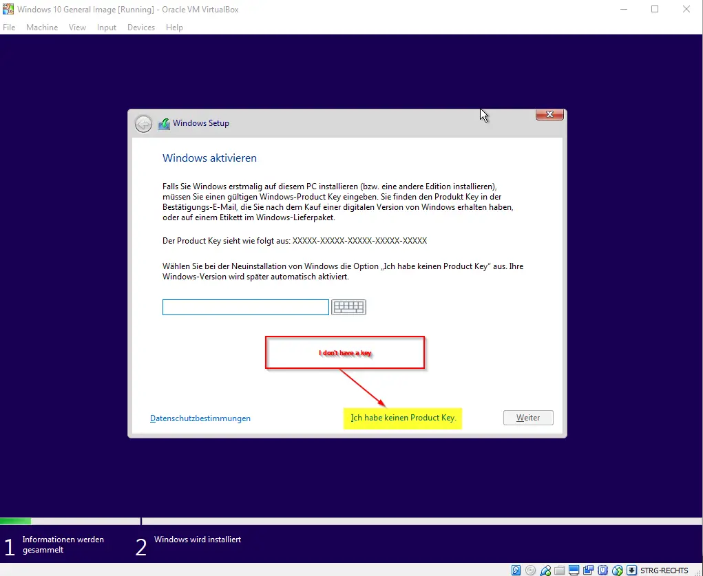Click the STRG-RECHTS host key label

[664, 570]
